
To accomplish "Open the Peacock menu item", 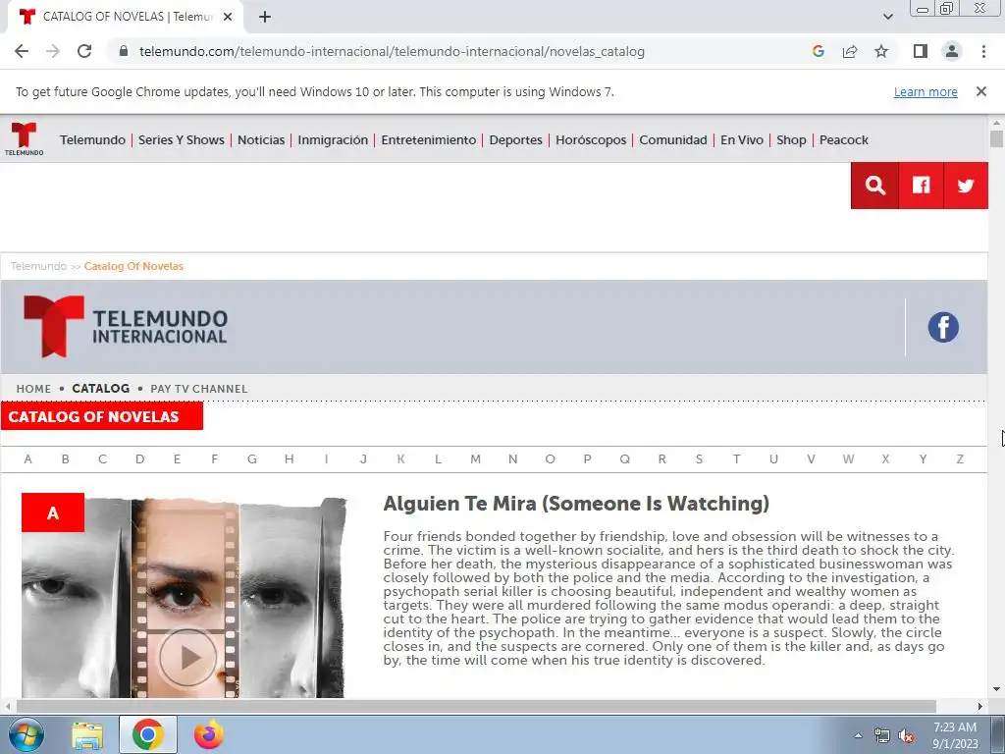I will pos(843,139).
